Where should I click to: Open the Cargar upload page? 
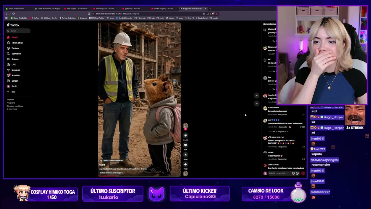click(x=12, y=81)
